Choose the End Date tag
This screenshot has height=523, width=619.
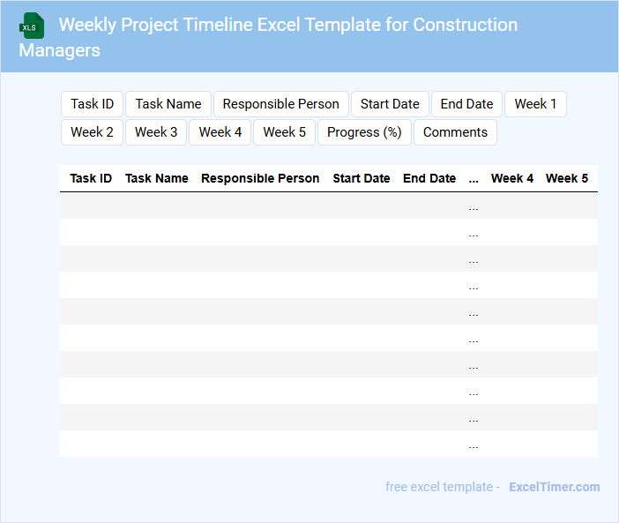click(x=466, y=104)
